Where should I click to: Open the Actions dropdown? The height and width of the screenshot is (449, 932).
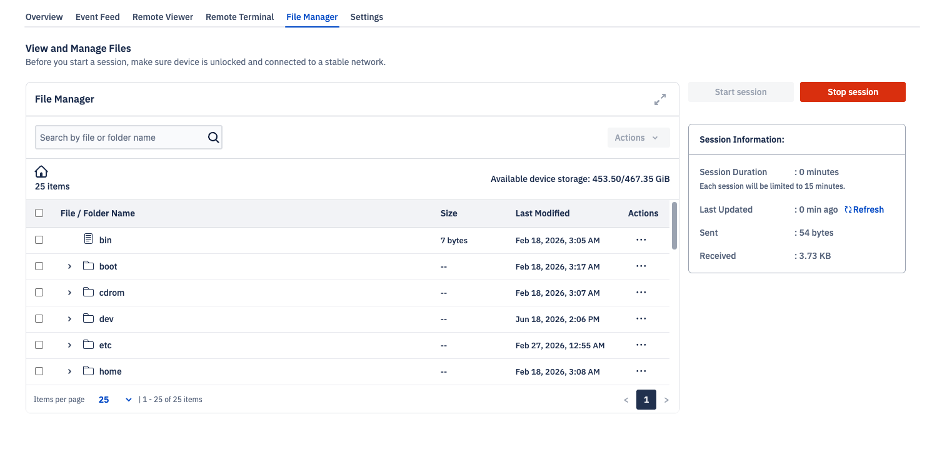pyautogui.click(x=638, y=138)
